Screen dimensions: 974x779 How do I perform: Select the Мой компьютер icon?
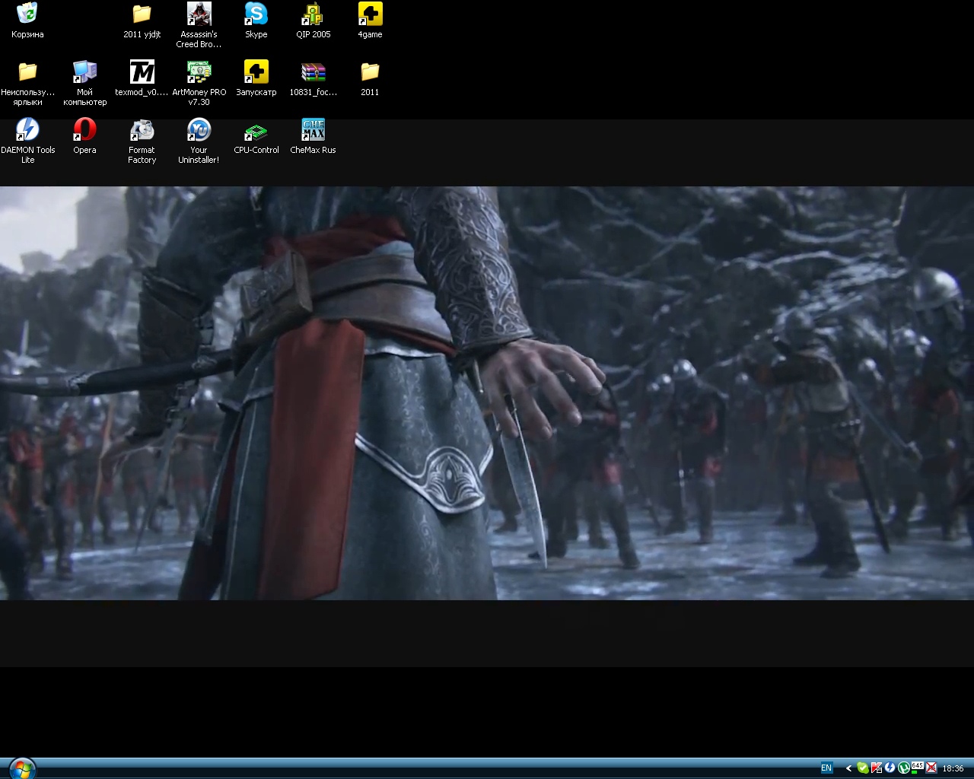[84, 83]
